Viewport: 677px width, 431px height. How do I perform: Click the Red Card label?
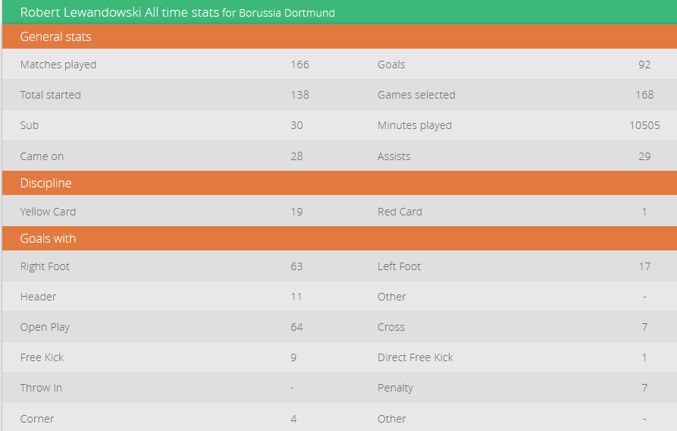[x=400, y=212]
